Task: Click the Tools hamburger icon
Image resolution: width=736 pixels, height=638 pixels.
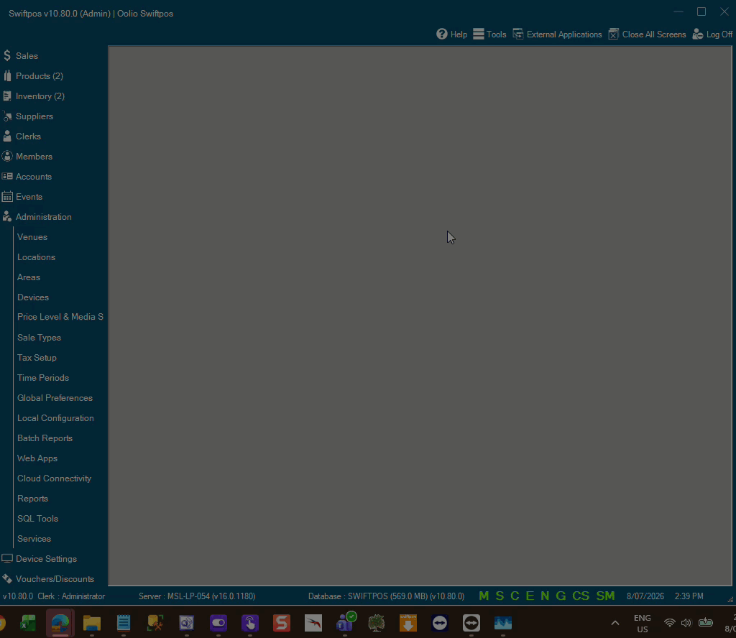Action: [x=478, y=34]
